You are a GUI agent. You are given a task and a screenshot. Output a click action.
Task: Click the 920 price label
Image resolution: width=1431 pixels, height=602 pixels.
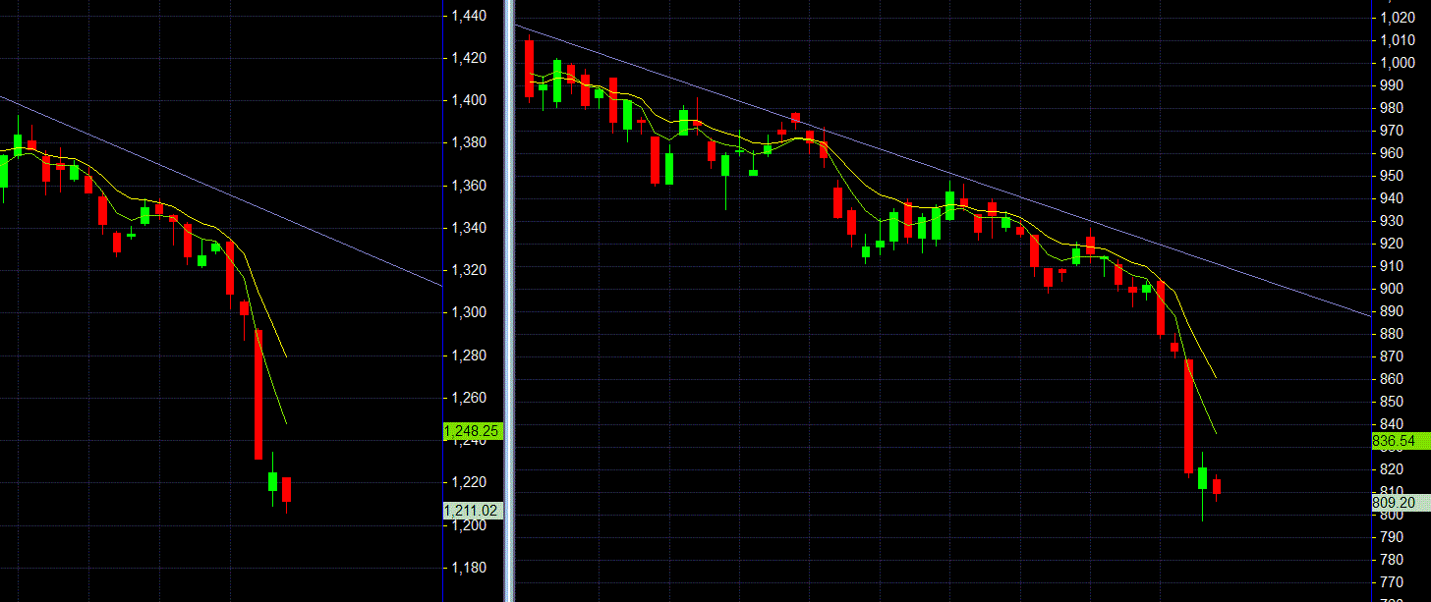(x=1394, y=244)
